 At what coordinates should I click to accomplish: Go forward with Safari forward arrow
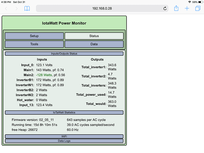pyautogui.click(x=17, y=9)
